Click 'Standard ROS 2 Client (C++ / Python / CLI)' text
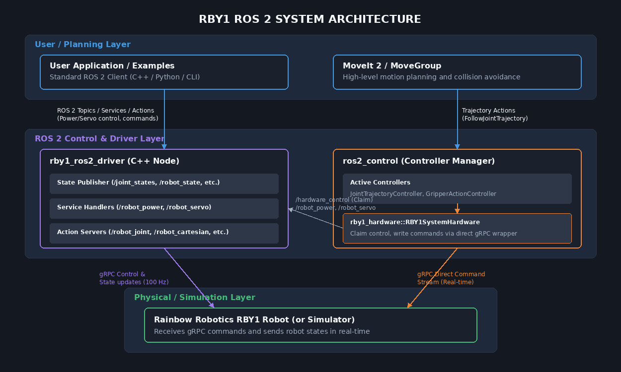621x372 pixels. point(125,77)
